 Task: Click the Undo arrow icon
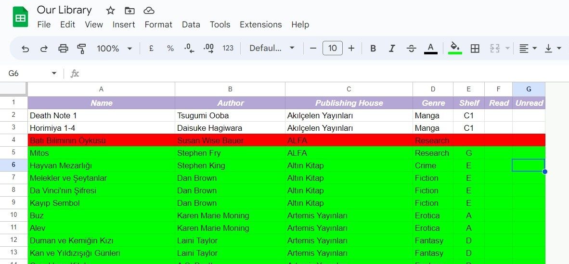pos(26,49)
